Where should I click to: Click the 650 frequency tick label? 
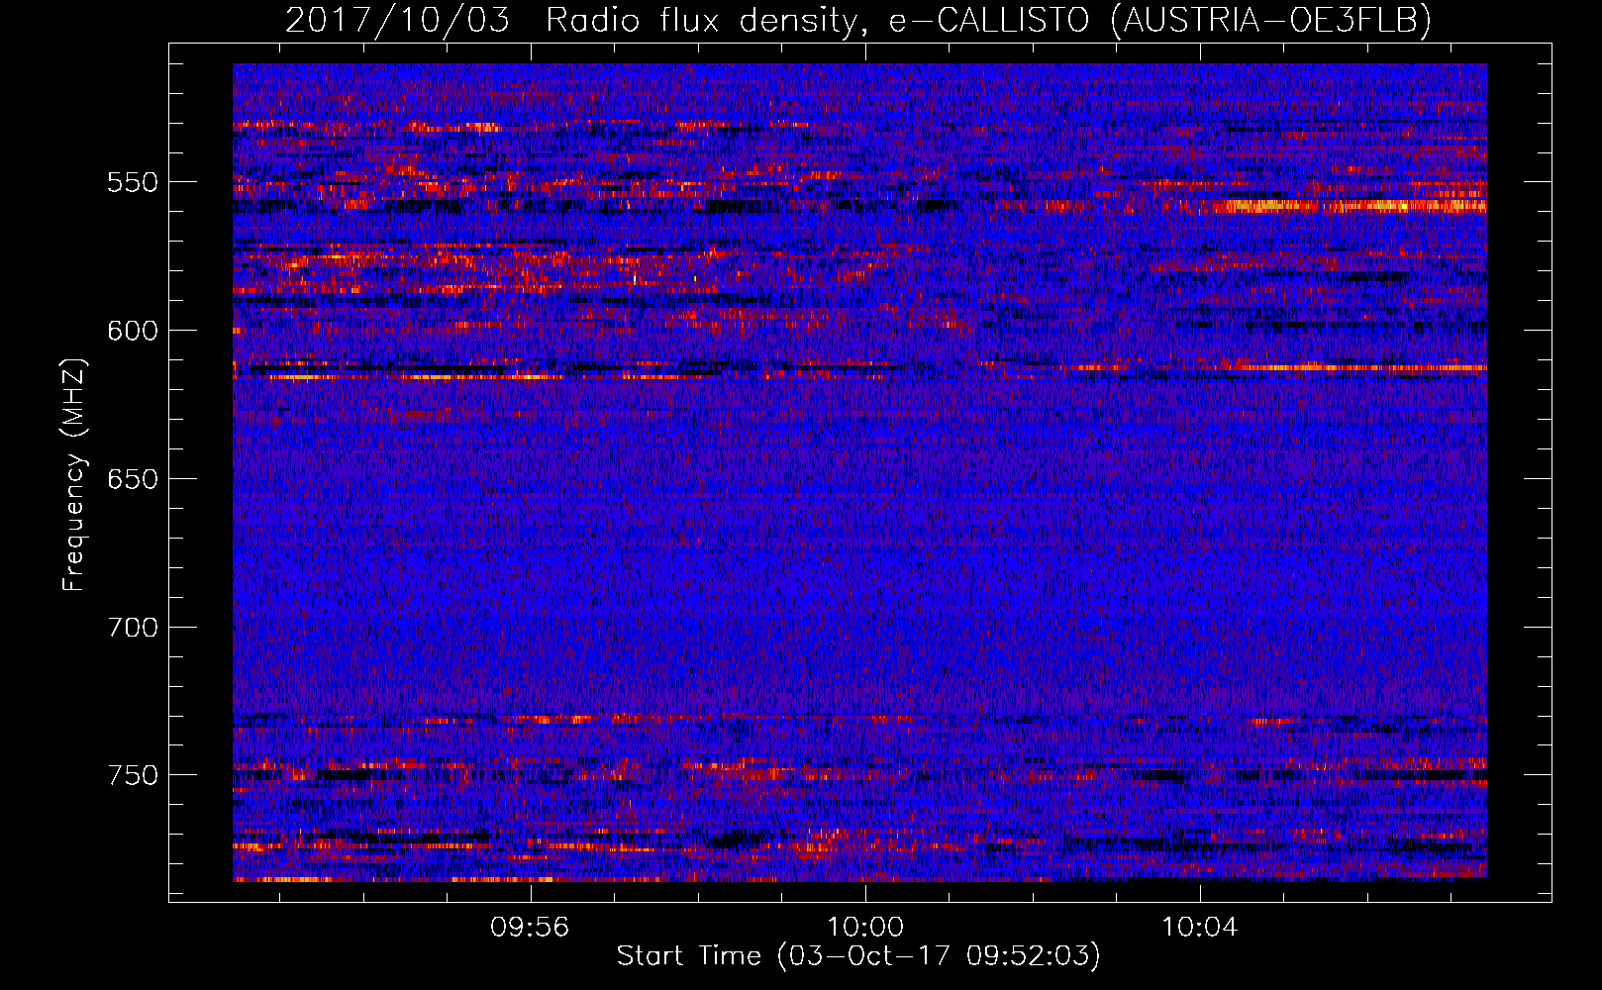tap(133, 479)
